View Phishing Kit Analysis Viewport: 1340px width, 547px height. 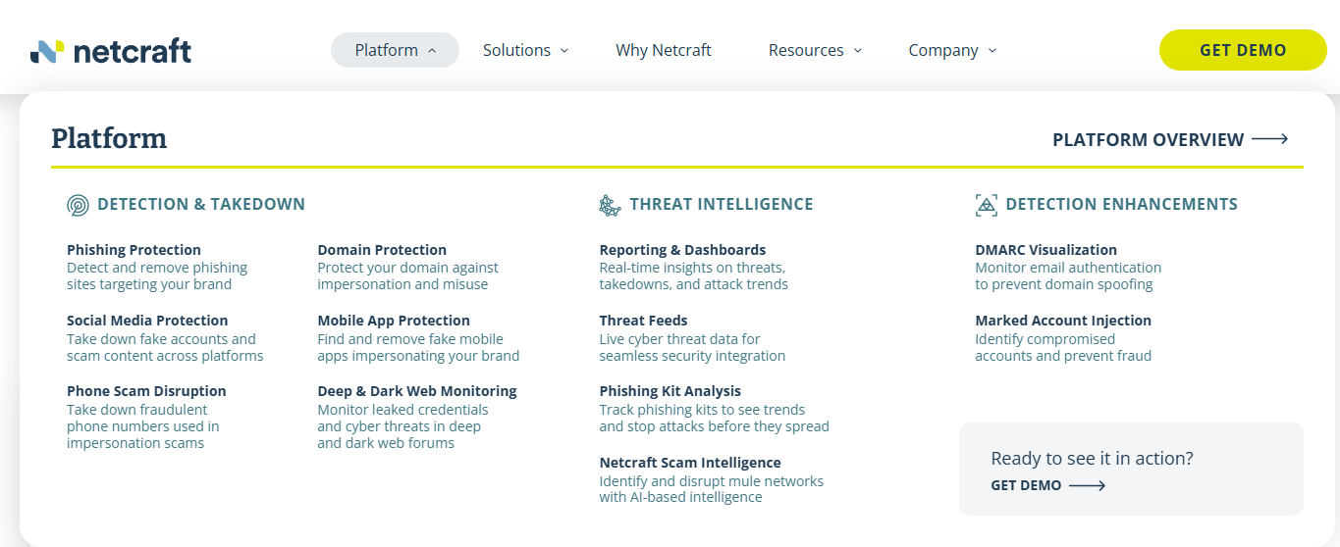click(x=670, y=391)
